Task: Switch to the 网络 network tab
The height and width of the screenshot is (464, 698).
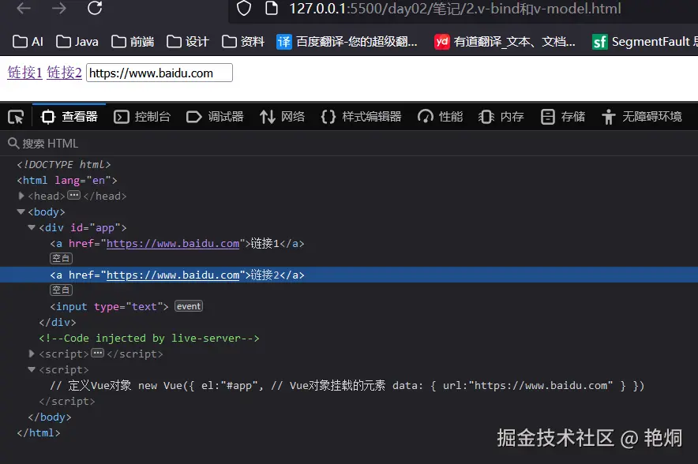Action: point(282,117)
